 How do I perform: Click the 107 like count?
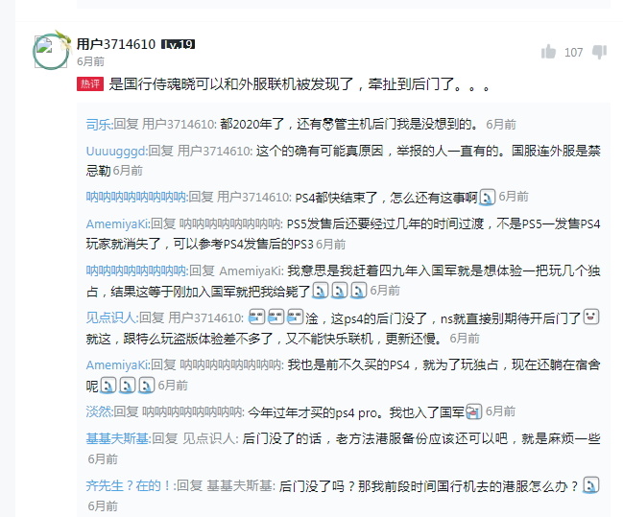[x=574, y=53]
